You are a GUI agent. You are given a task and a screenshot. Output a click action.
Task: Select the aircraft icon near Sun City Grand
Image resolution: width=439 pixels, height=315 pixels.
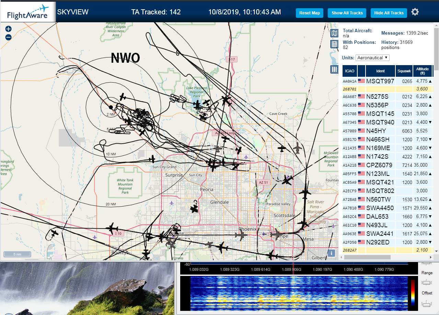tap(152, 159)
